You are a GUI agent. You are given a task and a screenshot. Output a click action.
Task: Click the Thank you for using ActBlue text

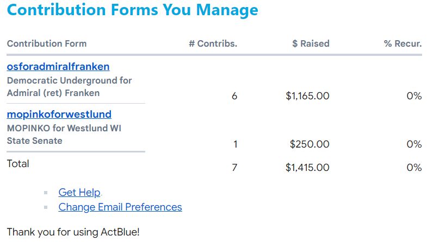(73, 232)
